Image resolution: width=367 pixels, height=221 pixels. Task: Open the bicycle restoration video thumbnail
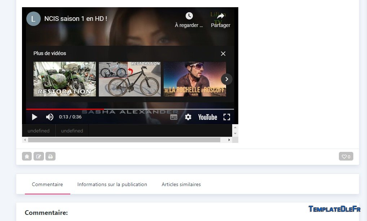pos(130,79)
